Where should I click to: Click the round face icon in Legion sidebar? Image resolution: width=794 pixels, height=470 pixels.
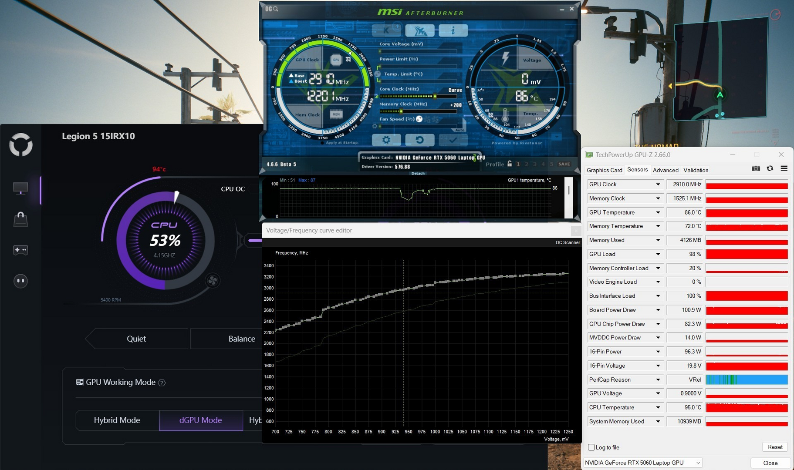point(20,281)
